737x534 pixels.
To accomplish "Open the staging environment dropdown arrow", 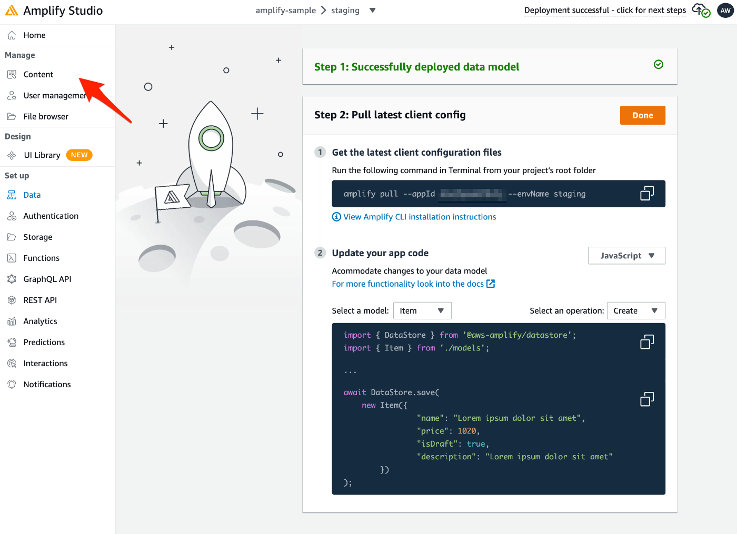I will pos(373,10).
